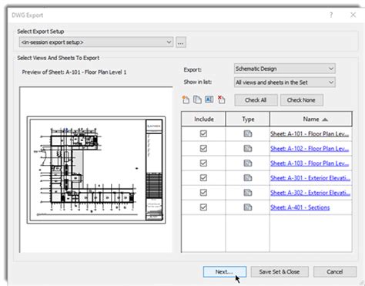The height and width of the screenshot is (286, 365).
Task: Click the sheet A-101 preview thumbnail
Action: tap(96, 170)
